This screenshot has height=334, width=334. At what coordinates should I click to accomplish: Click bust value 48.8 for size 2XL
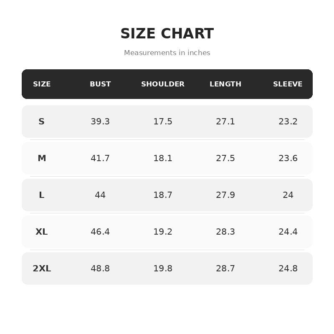point(100,268)
